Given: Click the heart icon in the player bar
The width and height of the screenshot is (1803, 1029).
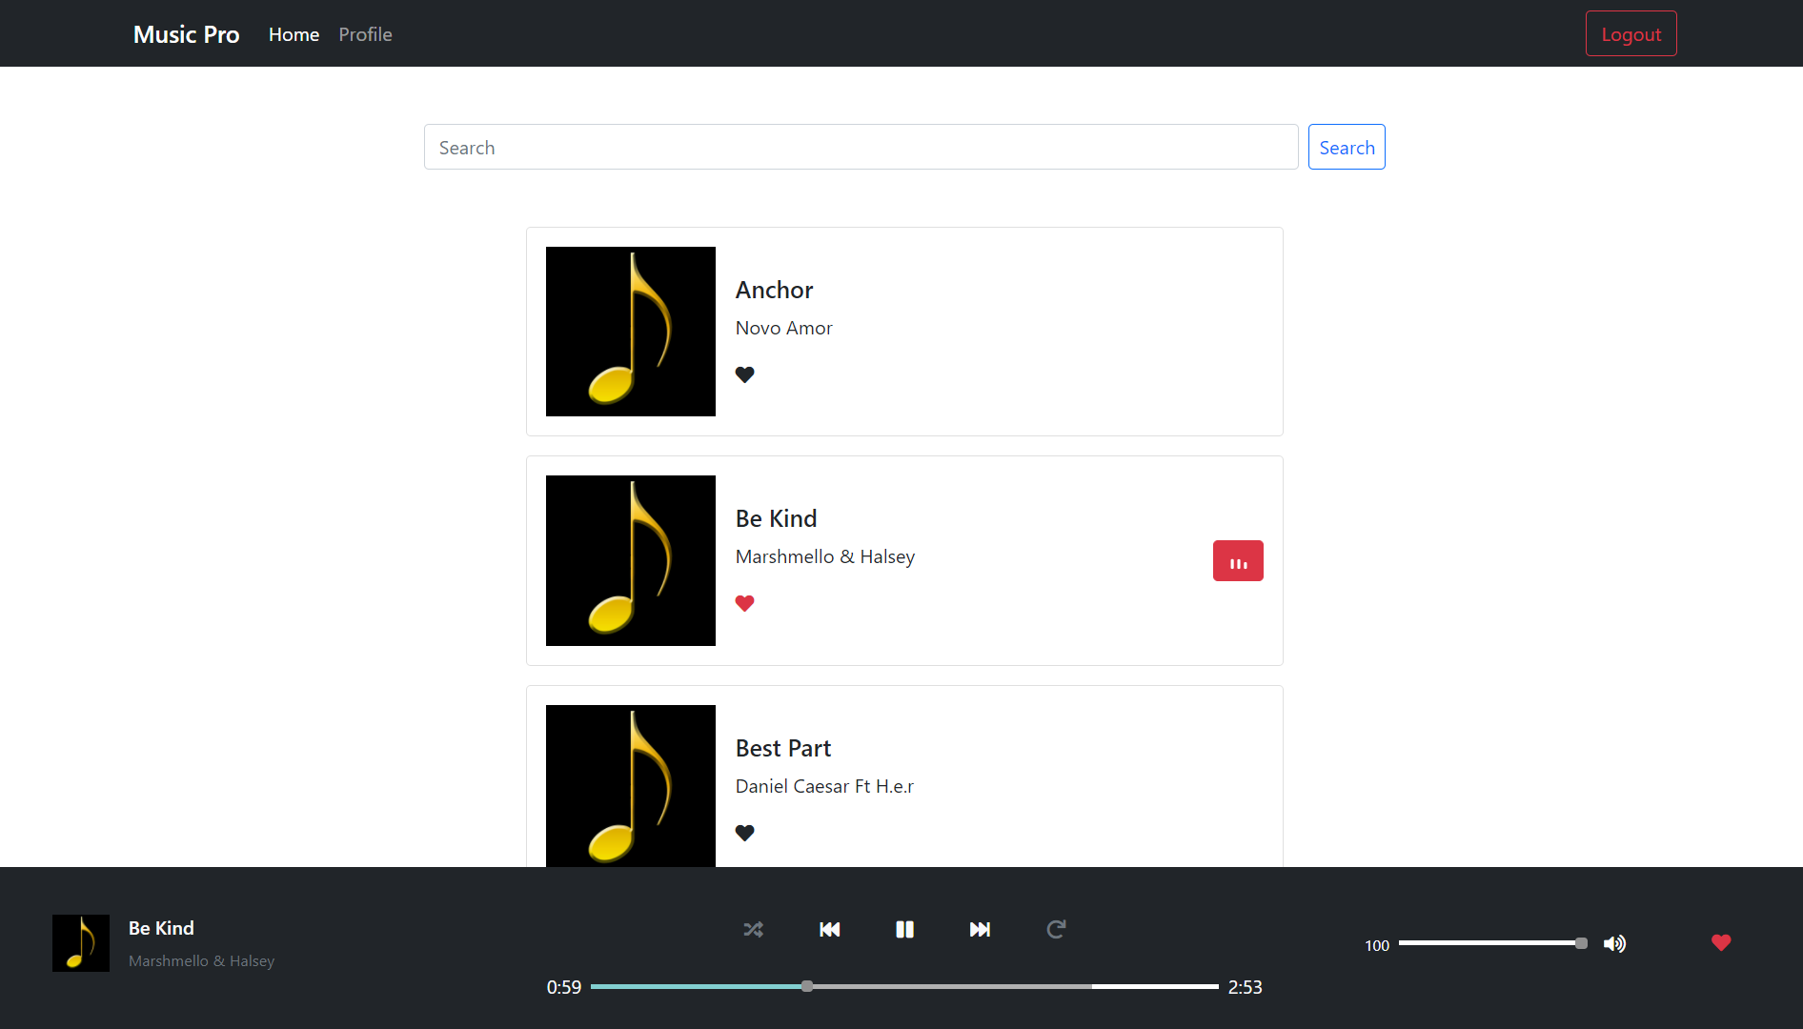Looking at the screenshot, I should point(1721,943).
